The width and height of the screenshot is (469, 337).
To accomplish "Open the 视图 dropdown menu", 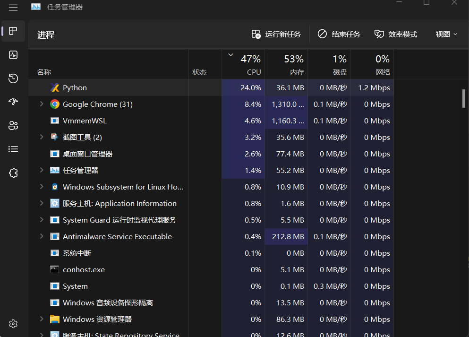I will pyautogui.click(x=445, y=34).
